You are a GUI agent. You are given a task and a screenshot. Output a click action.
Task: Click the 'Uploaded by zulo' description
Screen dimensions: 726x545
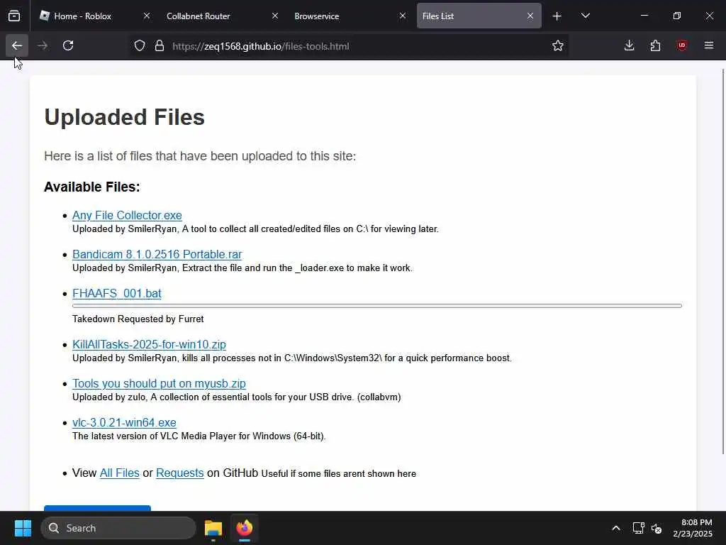point(237,397)
